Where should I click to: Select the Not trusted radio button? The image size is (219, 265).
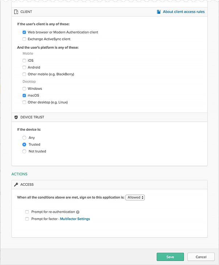[24, 151]
